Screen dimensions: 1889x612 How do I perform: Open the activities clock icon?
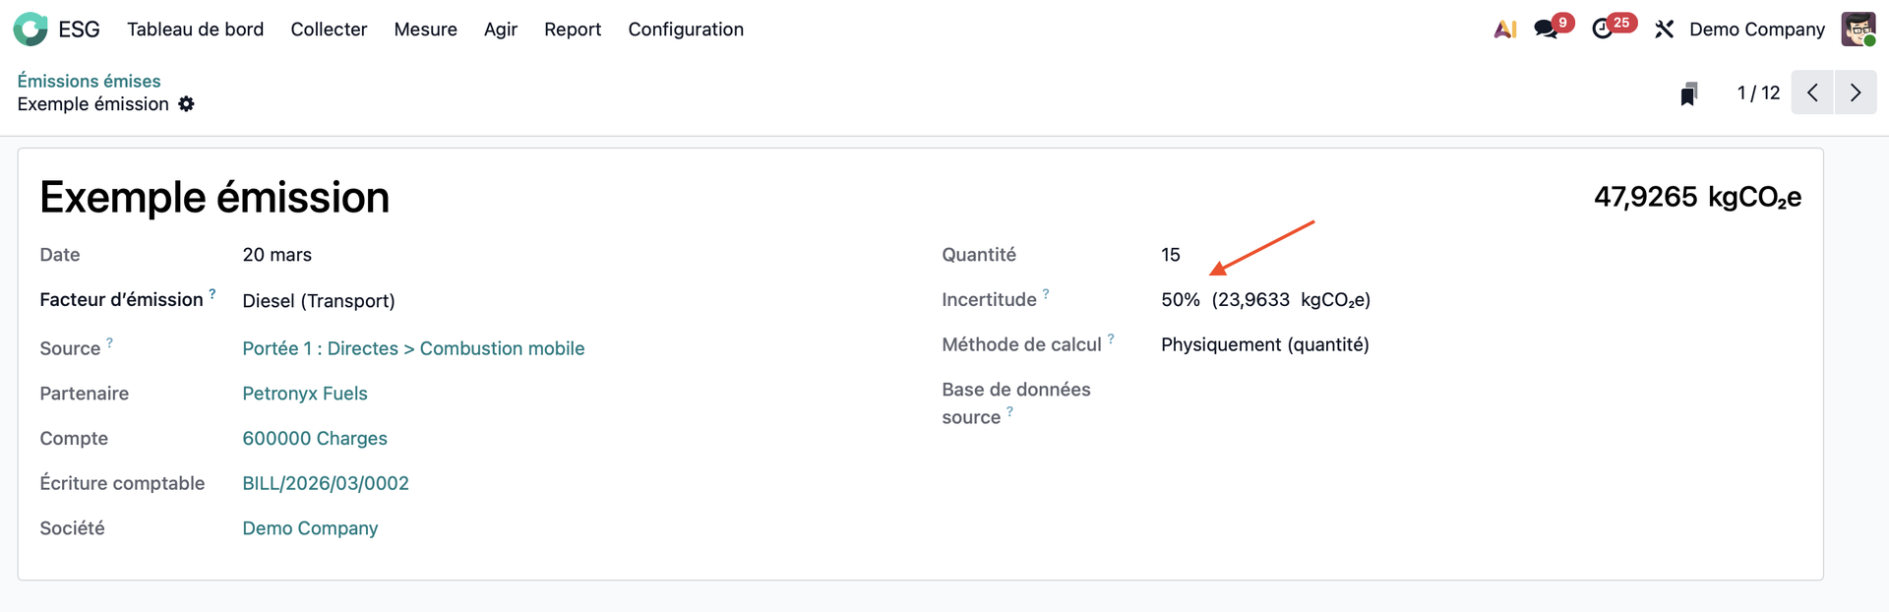pos(1603,30)
